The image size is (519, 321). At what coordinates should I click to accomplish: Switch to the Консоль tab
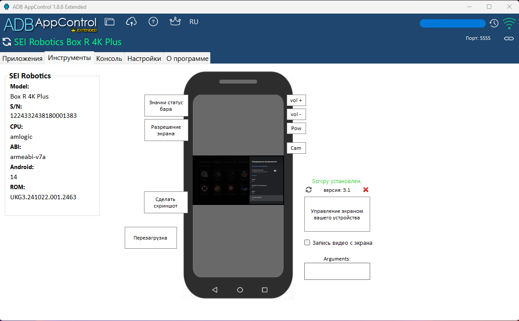coord(109,58)
